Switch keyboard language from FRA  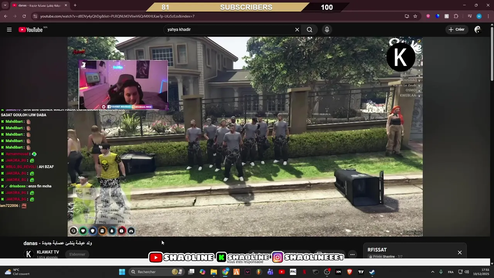pyautogui.click(x=451, y=272)
